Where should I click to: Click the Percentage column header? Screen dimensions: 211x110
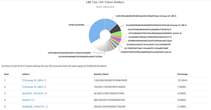182,74
